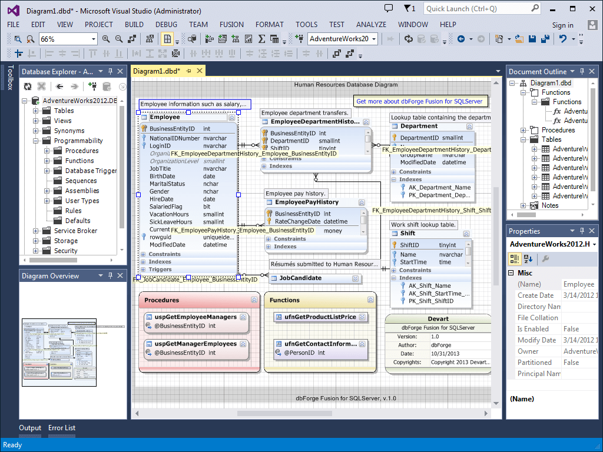603x452 pixels.
Task: Click the user account avatar icon
Action: pyautogui.click(x=592, y=25)
